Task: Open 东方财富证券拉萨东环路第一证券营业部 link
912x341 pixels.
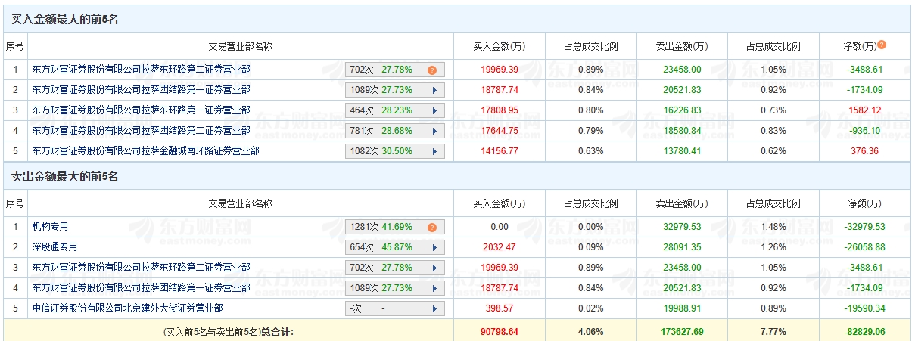Action: [141, 110]
